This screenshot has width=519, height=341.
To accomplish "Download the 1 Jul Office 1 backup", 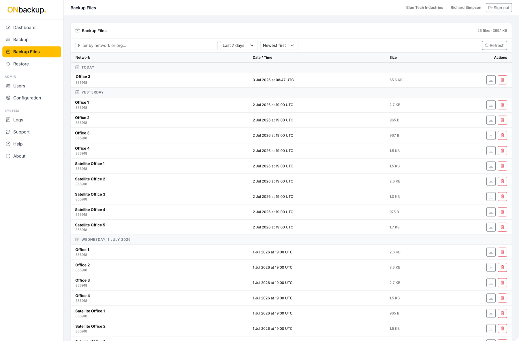I will coord(491,252).
